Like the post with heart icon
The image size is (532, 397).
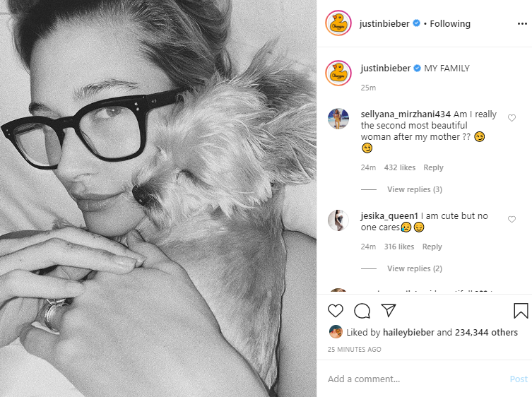[335, 311]
